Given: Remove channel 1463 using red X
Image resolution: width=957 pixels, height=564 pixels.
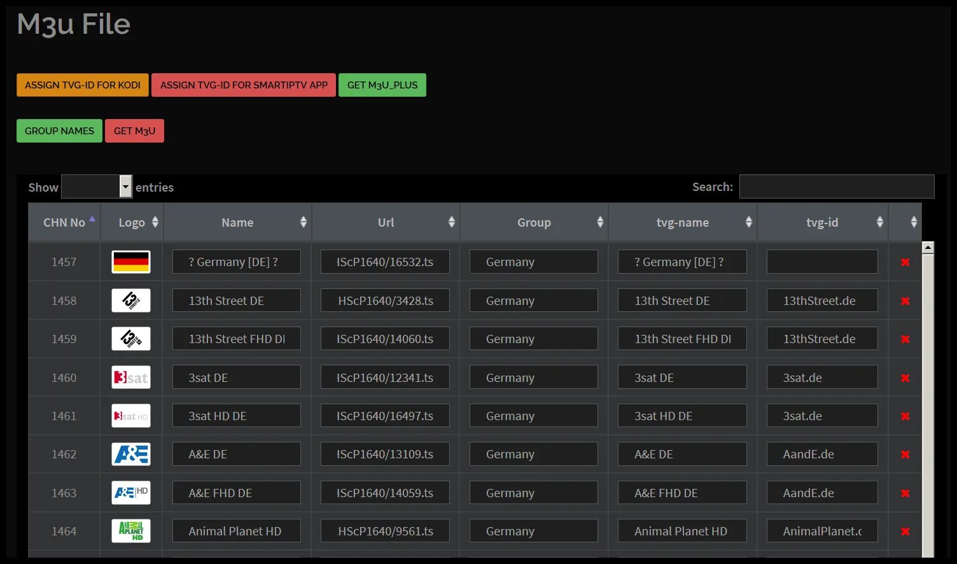Looking at the screenshot, I should 905,493.
